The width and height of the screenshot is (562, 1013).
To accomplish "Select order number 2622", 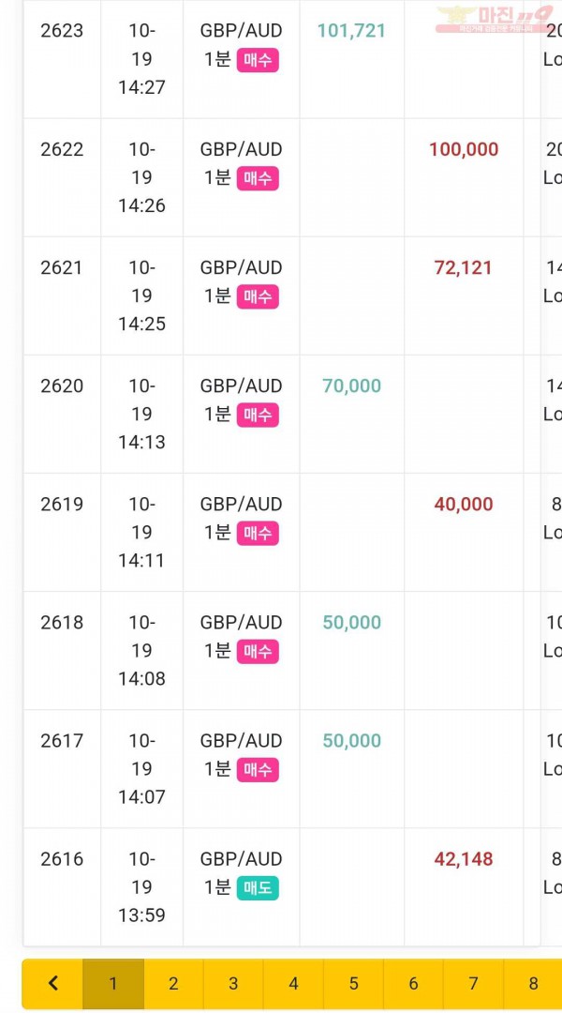I will coord(62,149).
